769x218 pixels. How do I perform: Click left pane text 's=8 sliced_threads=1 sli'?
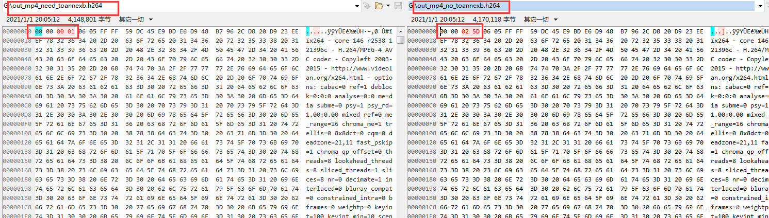[x=349, y=170]
